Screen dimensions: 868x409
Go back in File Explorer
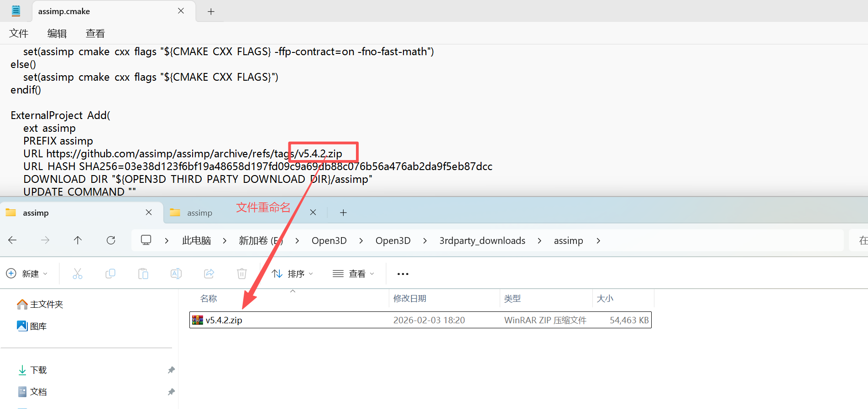tap(12, 240)
